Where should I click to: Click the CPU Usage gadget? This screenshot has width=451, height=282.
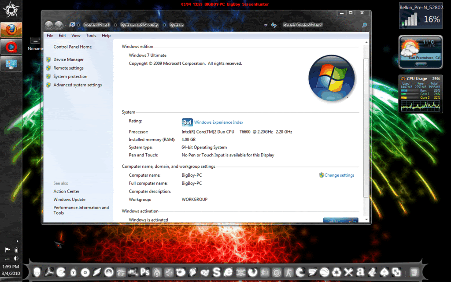click(x=421, y=94)
